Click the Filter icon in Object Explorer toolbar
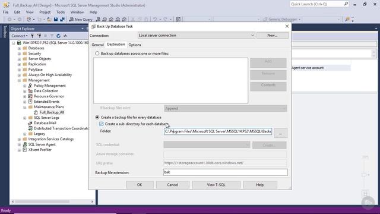This screenshot has height=214, width=380. [x=52, y=36]
